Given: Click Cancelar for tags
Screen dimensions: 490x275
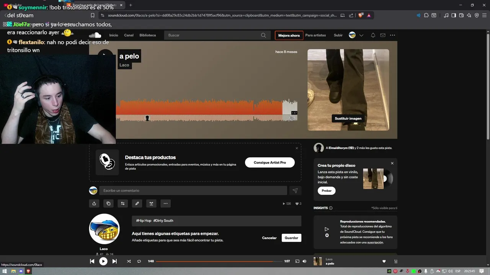Looking at the screenshot, I should click(x=269, y=238).
